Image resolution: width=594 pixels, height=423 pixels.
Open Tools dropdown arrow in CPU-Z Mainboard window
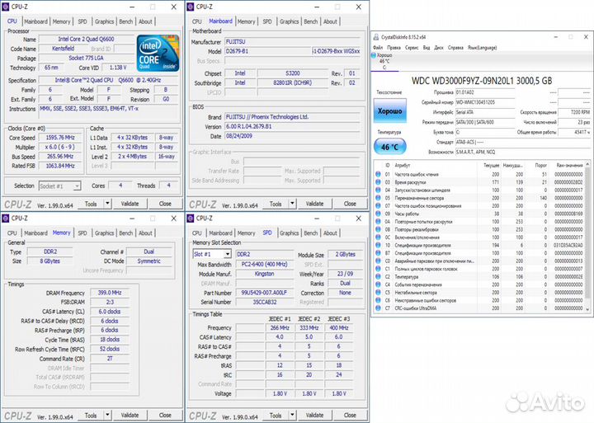292,204
